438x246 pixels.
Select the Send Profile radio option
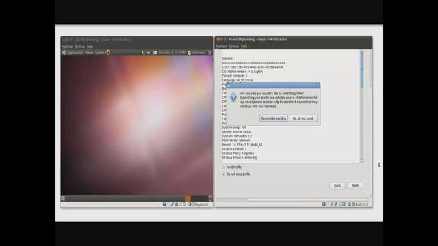(232, 167)
